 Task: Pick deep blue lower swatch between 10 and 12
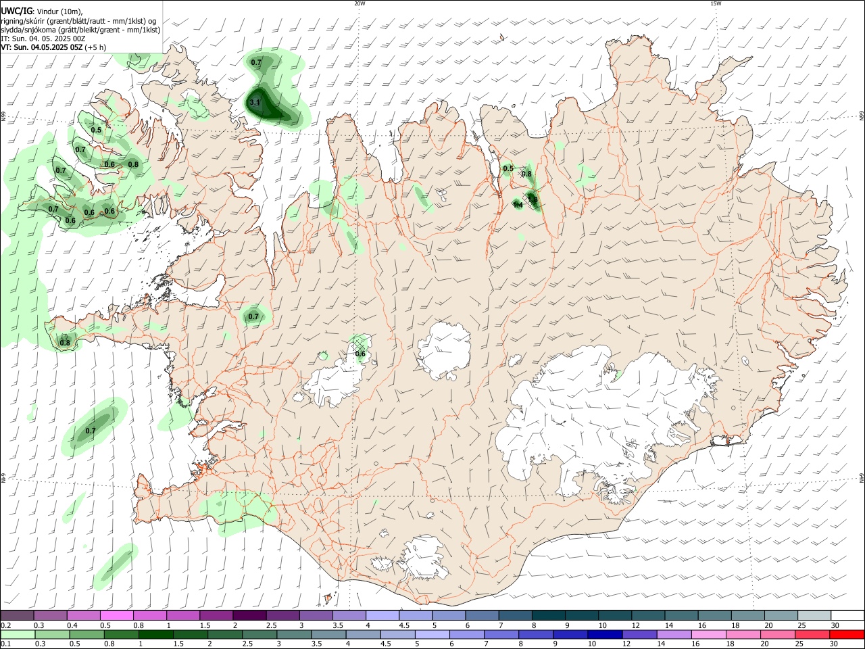click(603, 634)
